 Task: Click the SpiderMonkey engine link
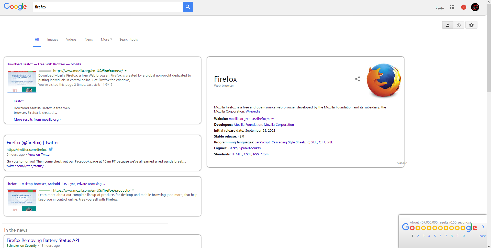[x=250, y=148]
